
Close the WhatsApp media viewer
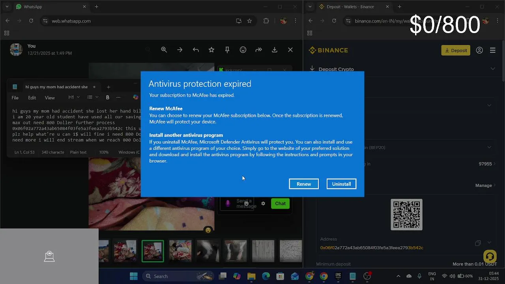(x=290, y=50)
